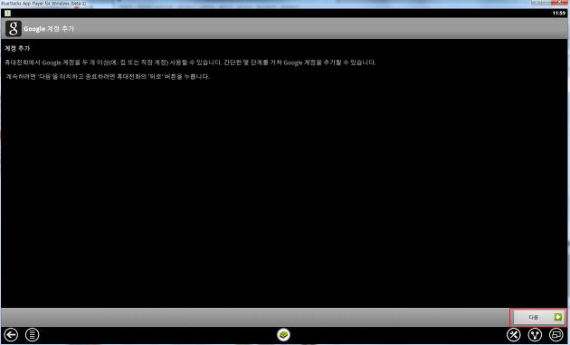Click the 'Google 계정 추가' header title
Viewport: 570px width, 345px height.
click(x=49, y=29)
